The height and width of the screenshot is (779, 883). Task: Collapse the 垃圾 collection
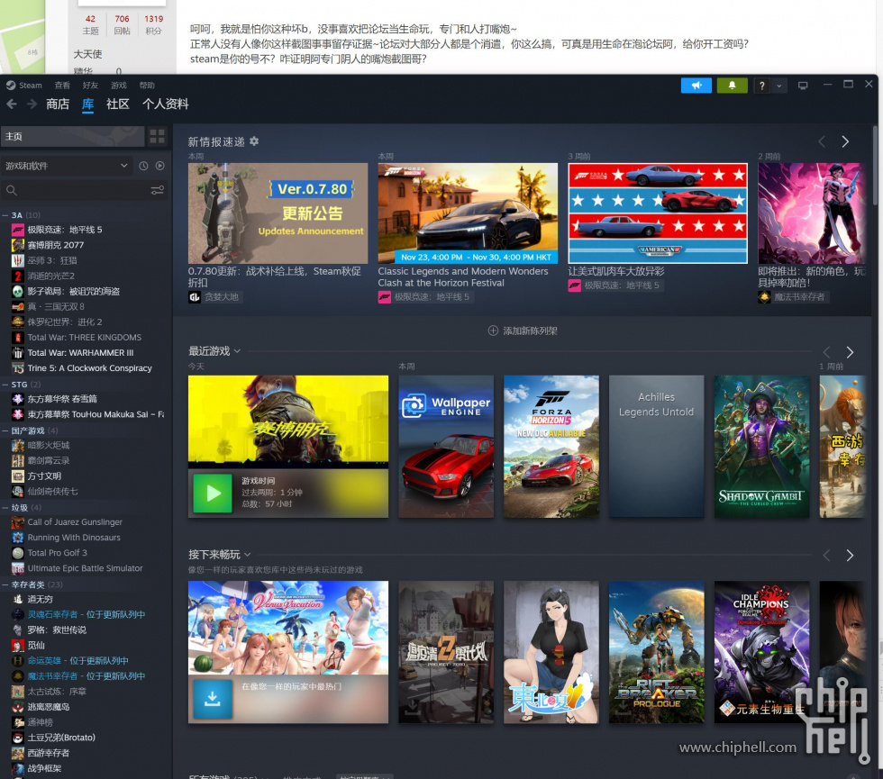point(5,508)
